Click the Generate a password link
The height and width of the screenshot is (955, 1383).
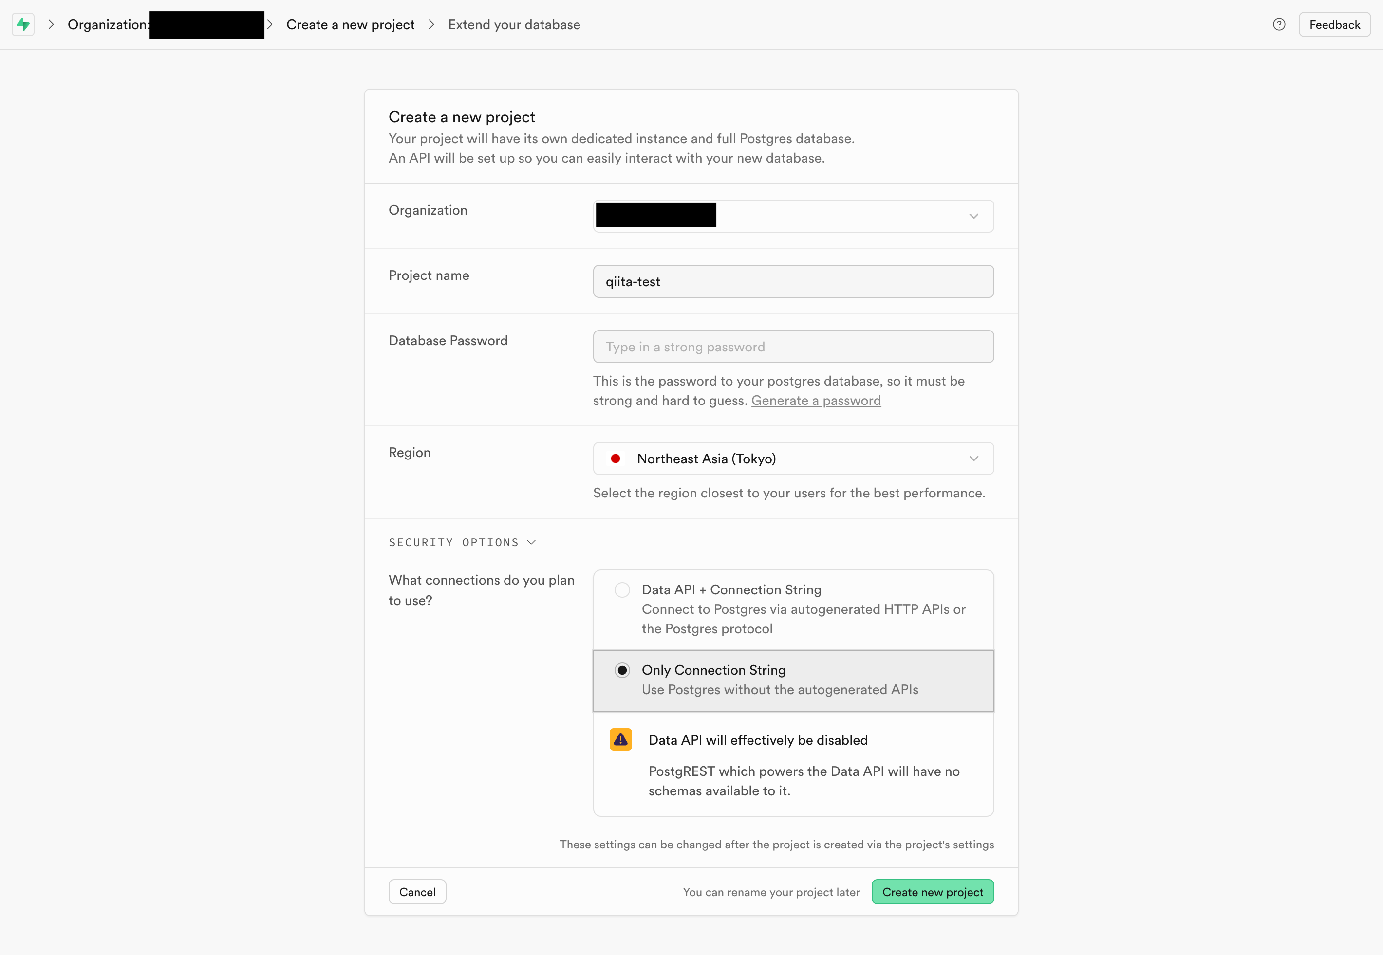click(x=815, y=400)
